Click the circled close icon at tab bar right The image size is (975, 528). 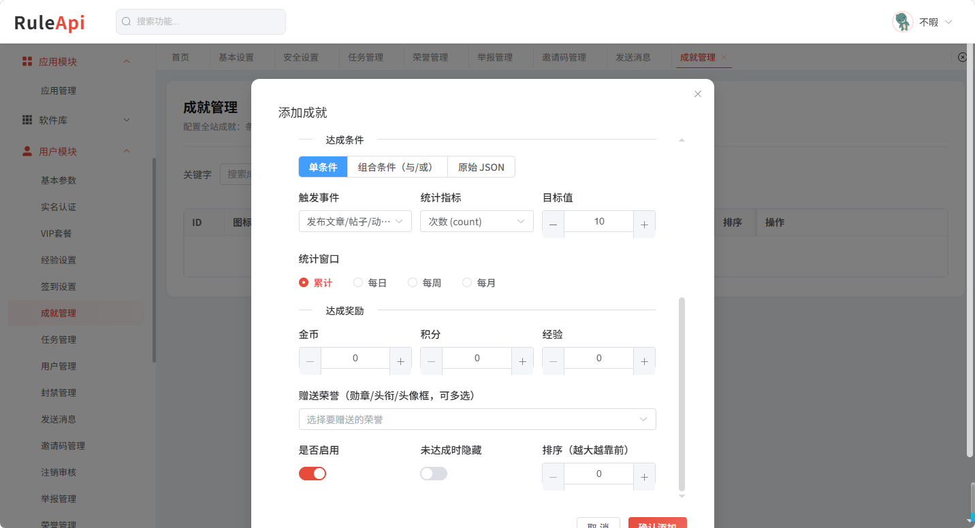coord(962,57)
